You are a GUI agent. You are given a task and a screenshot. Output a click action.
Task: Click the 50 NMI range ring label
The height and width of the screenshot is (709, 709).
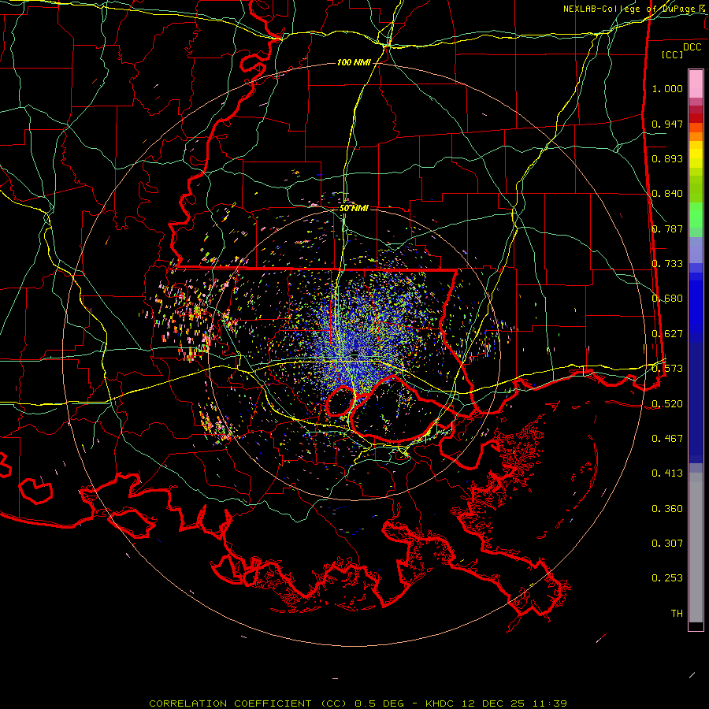[354, 208]
